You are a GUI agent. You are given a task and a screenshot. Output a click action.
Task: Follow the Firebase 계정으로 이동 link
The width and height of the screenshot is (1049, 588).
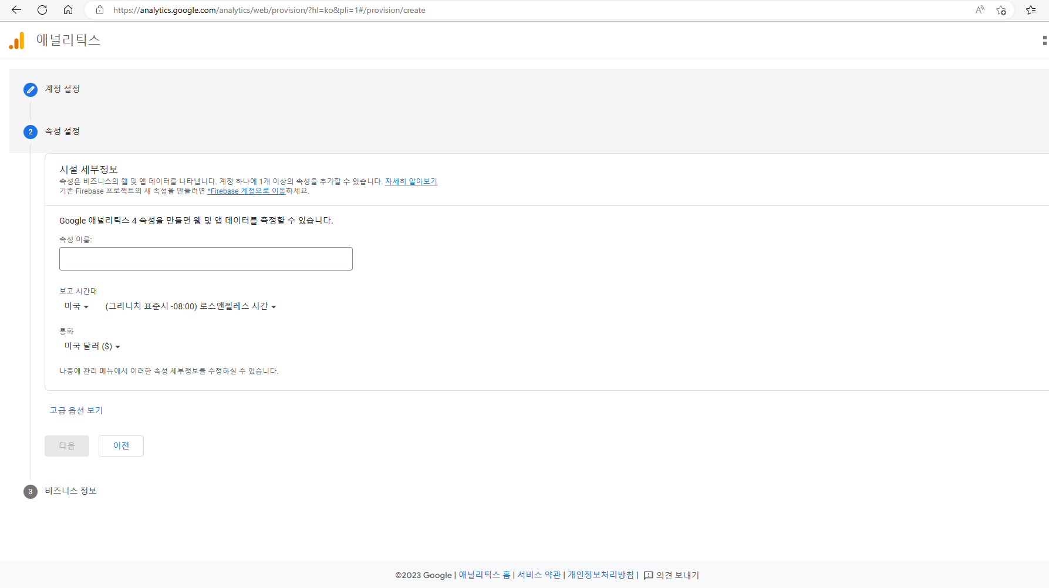247,191
